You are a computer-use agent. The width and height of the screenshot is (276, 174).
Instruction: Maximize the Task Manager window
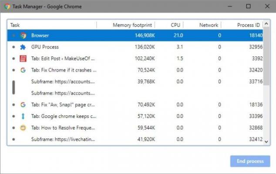pyautogui.click(x=249, y=7)
